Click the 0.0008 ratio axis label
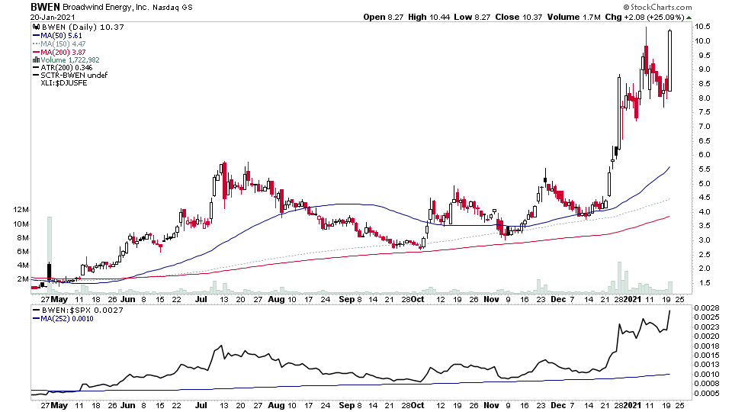This screenshot has height=412, width=732. [x=706, y=384]
